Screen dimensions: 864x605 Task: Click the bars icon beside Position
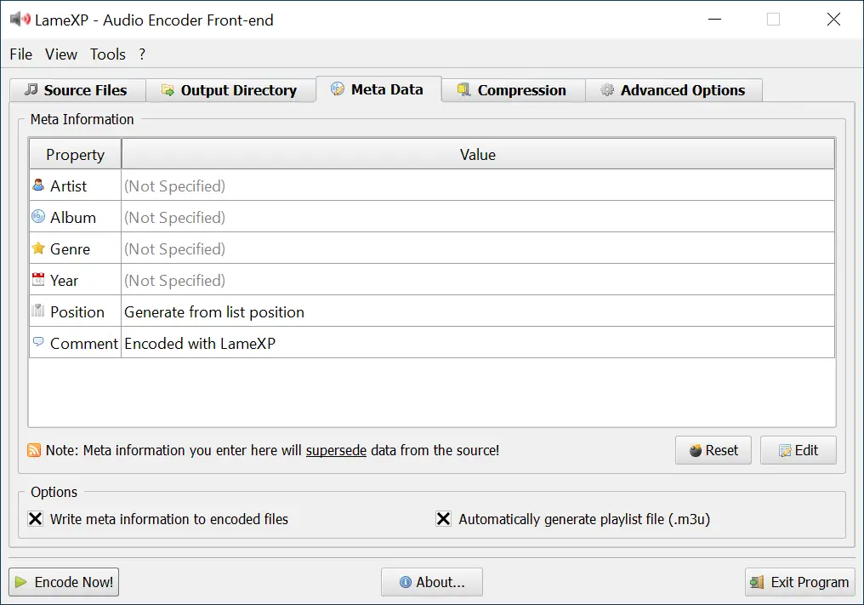pyautogui.click(x=38, y=311)
